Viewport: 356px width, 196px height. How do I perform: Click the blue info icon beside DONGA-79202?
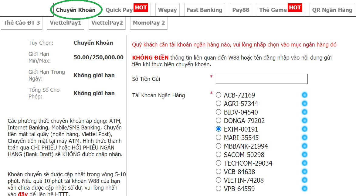click(304, 121)
